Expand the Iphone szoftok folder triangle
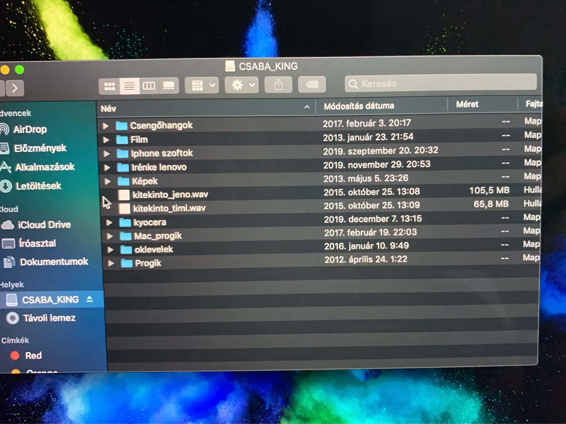The image size is (566, 424). click(107, 154)
